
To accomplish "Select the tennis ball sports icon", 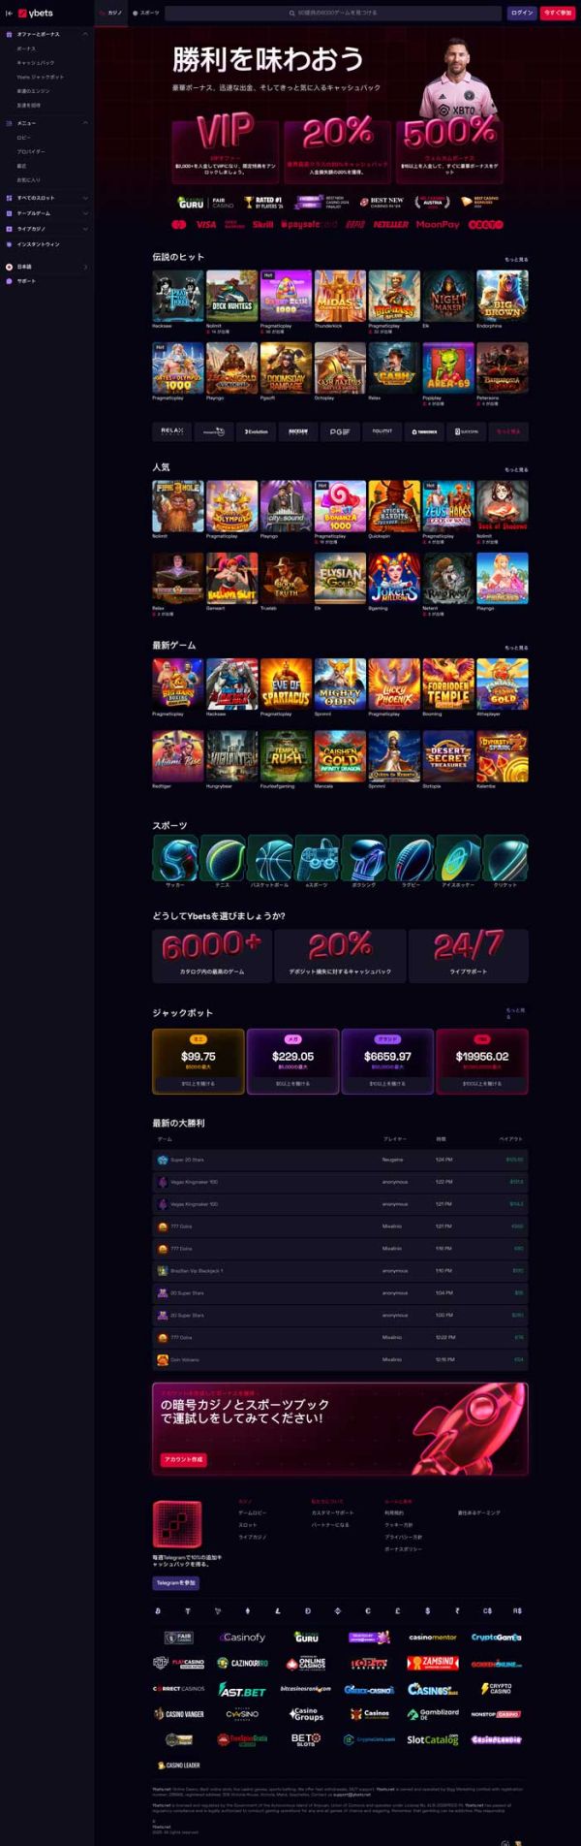I will 223,858.
